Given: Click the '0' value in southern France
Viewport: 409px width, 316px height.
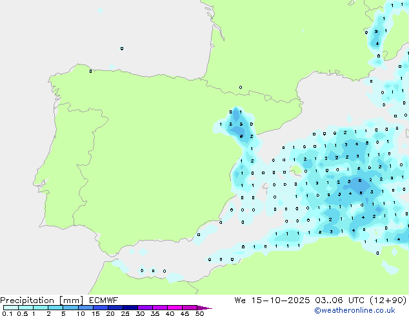Looking at the screenshot, I should [x=241, y=87].
